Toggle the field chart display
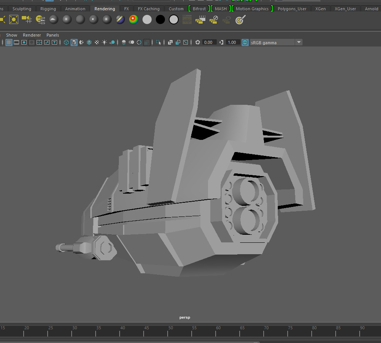 click(x=39, y=43)
